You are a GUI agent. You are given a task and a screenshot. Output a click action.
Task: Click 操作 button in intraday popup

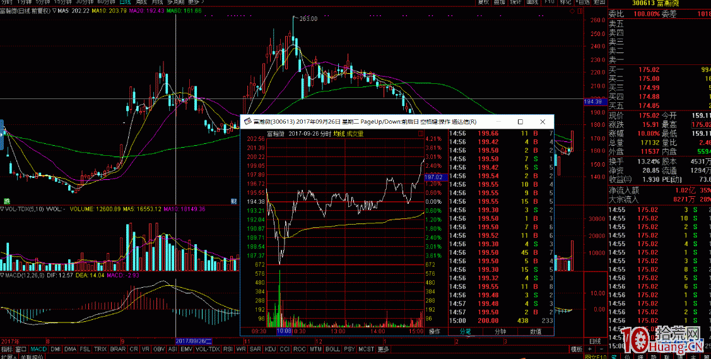click(x=435, y=331)
